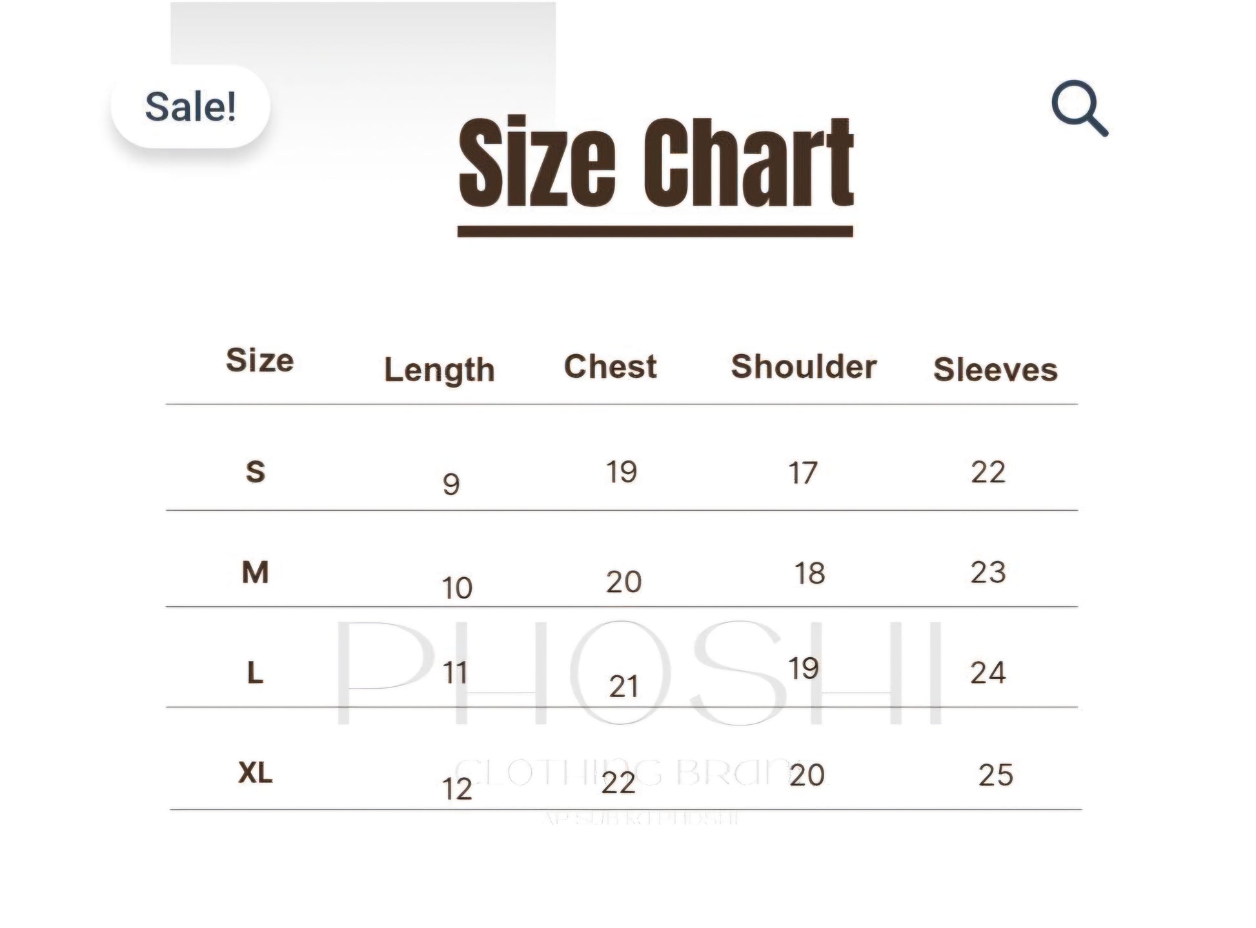Select the XL size row label
Screen dimensions: 1256x928
click(x=256, y=772)
